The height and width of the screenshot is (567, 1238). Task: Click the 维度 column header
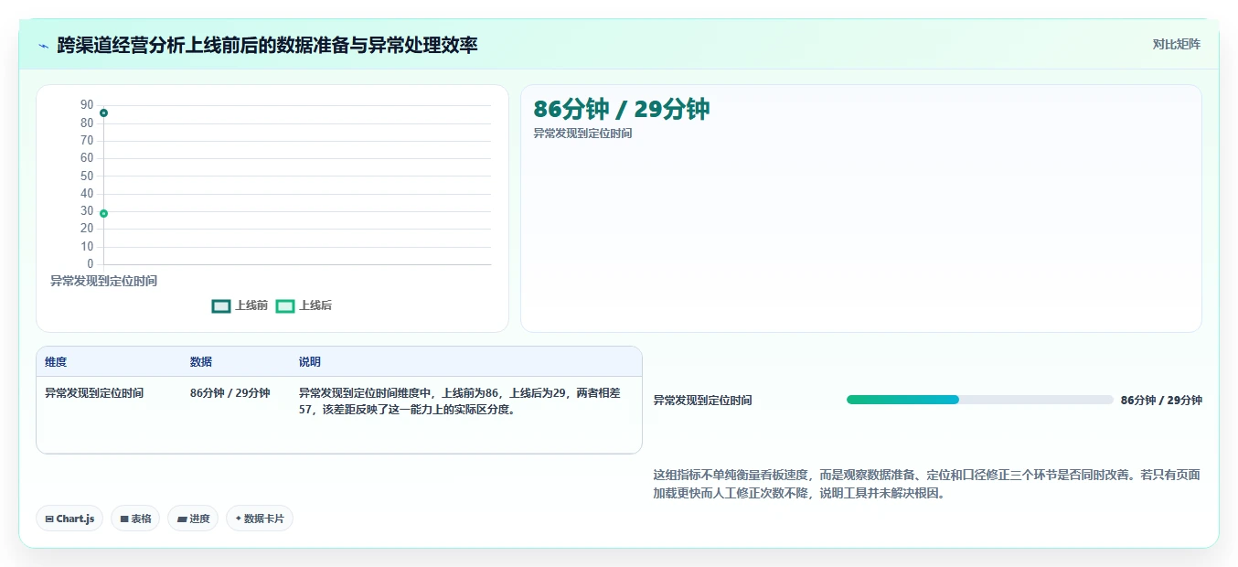[x=56, y=362]
